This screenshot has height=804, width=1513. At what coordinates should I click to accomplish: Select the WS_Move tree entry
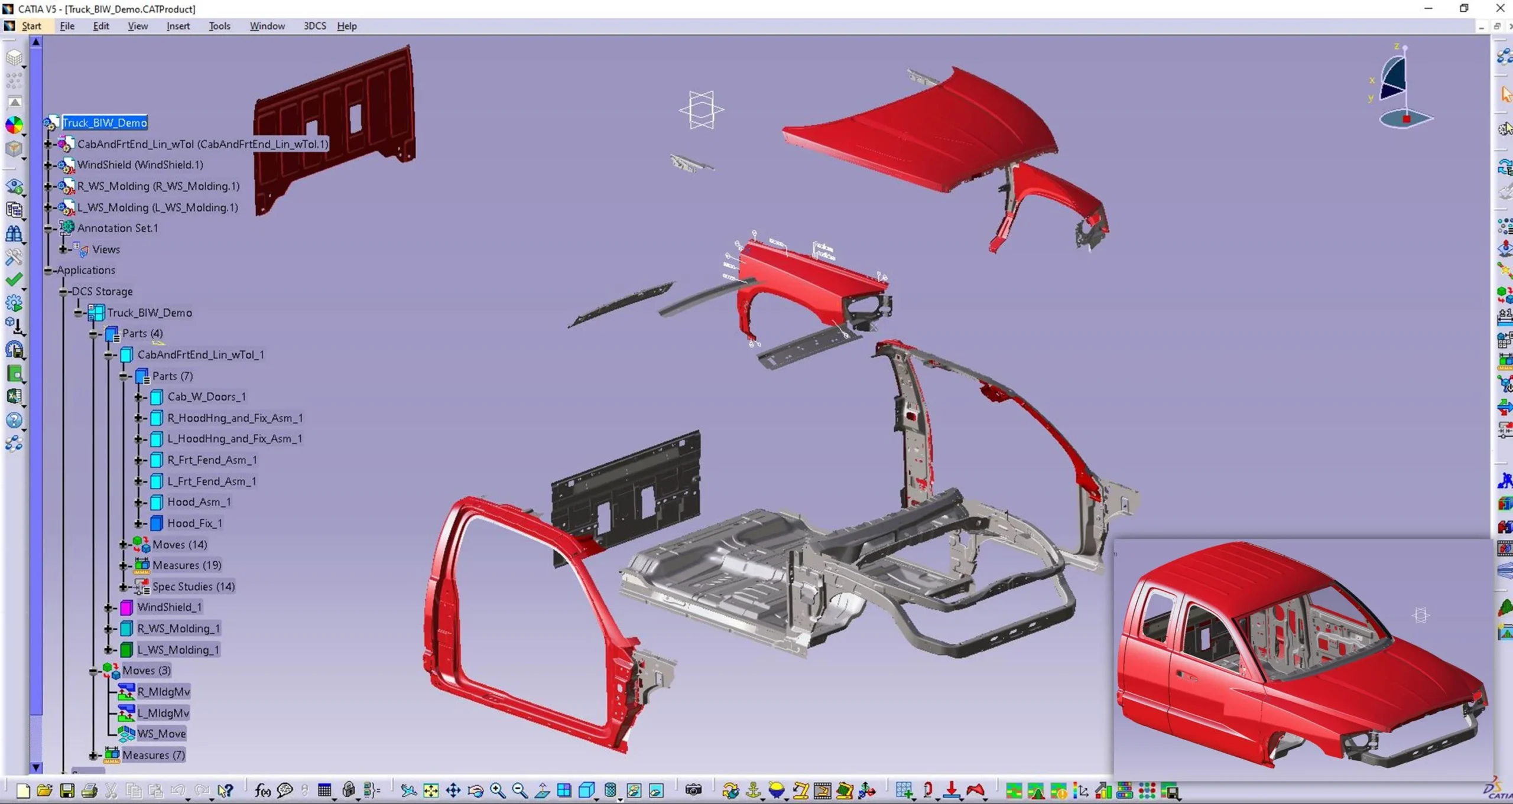point(161,734)
